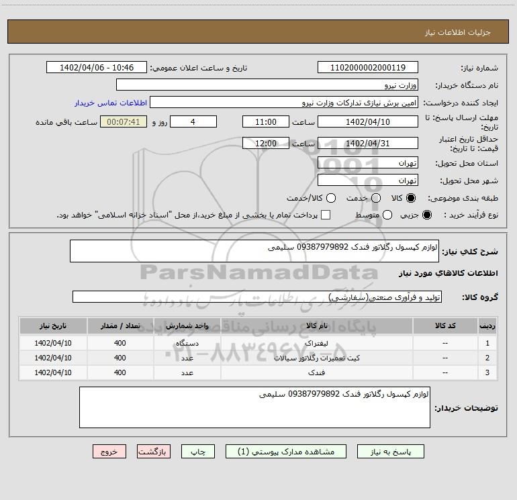Click the چاپ print button
Viewport: 517px width, 500px height.
click(x=198, y=452)
